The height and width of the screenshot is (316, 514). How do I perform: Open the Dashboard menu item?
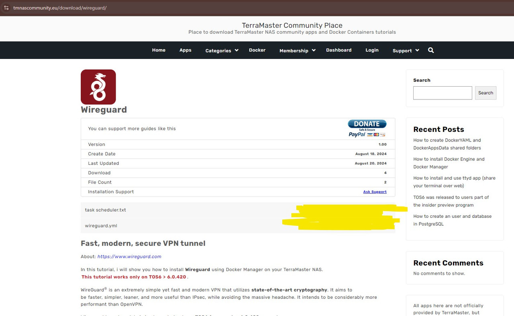coord(339,50)
